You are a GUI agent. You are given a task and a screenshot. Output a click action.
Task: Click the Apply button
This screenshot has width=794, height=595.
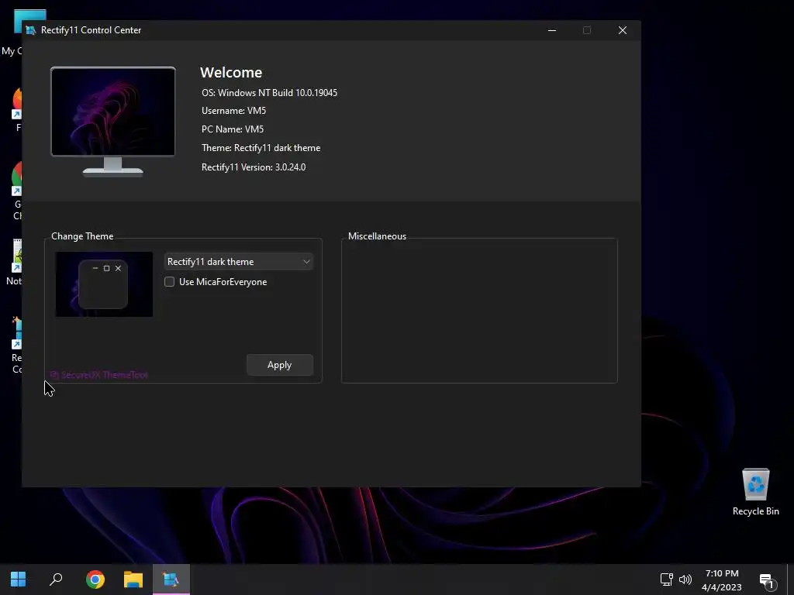click(279, 365)
